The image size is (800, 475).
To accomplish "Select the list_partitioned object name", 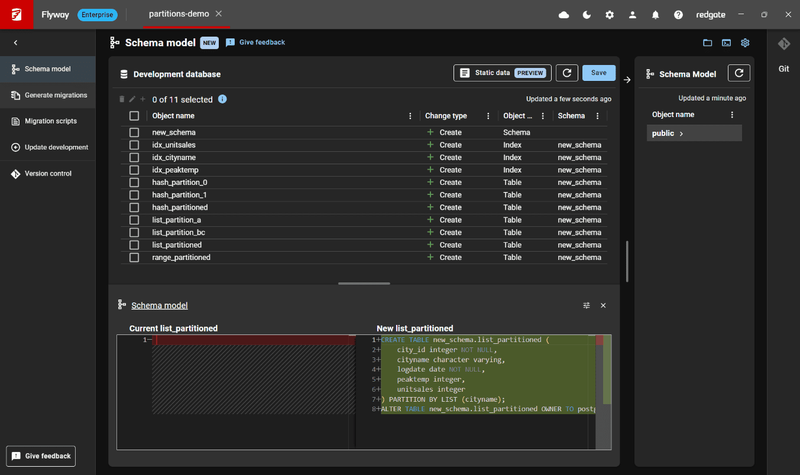I will click(177, 245).
